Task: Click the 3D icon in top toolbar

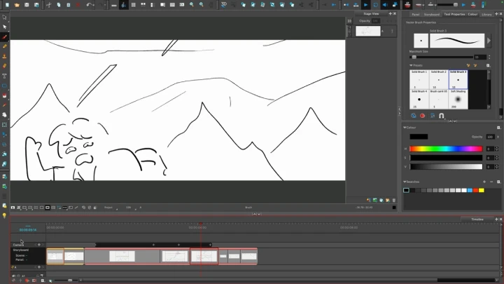Action: (x=224, y=4)
